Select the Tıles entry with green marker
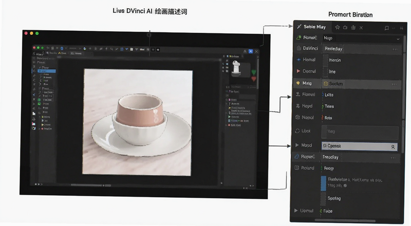The image size is (411, 226). click(329, 106)
